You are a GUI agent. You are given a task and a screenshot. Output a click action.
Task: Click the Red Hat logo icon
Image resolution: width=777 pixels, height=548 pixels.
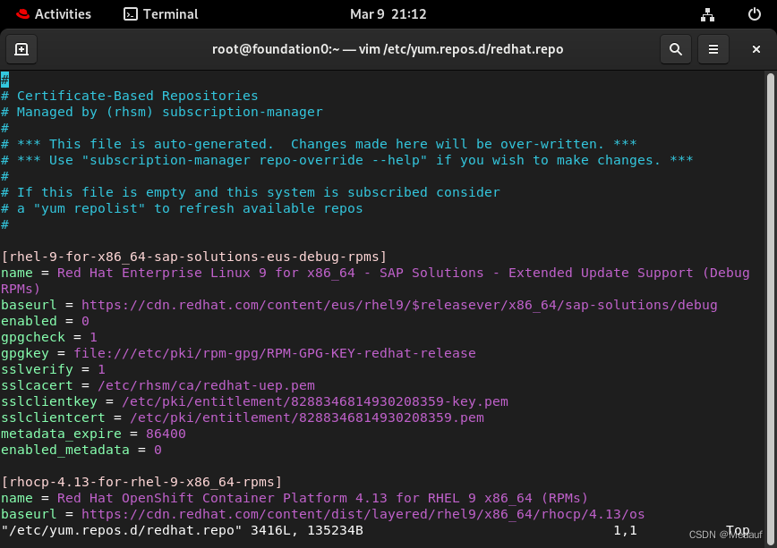click(x=22, y=14)
